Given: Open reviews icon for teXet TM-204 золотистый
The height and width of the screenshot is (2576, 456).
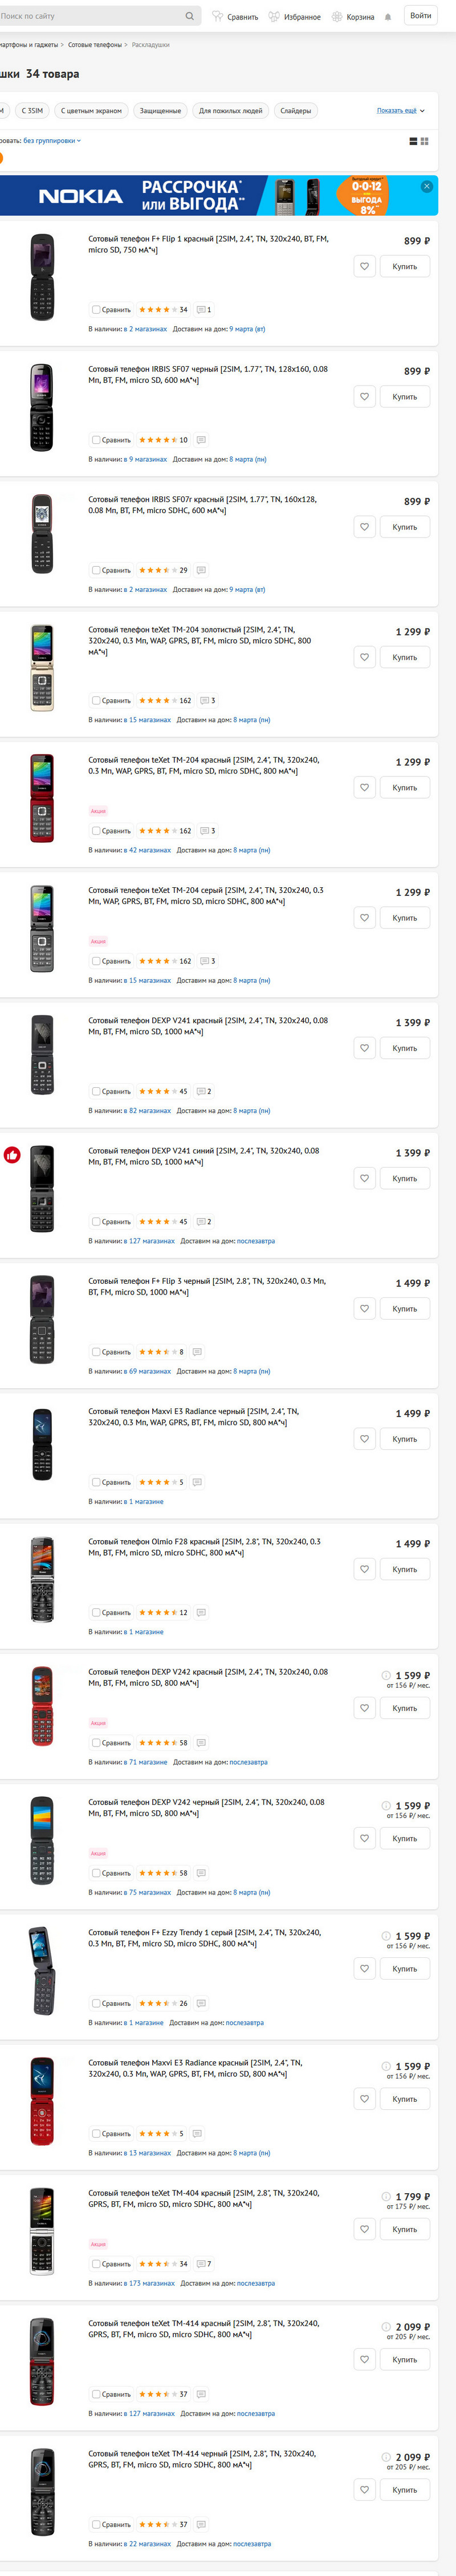Looking at the screenshot, I should pos(206,700).
